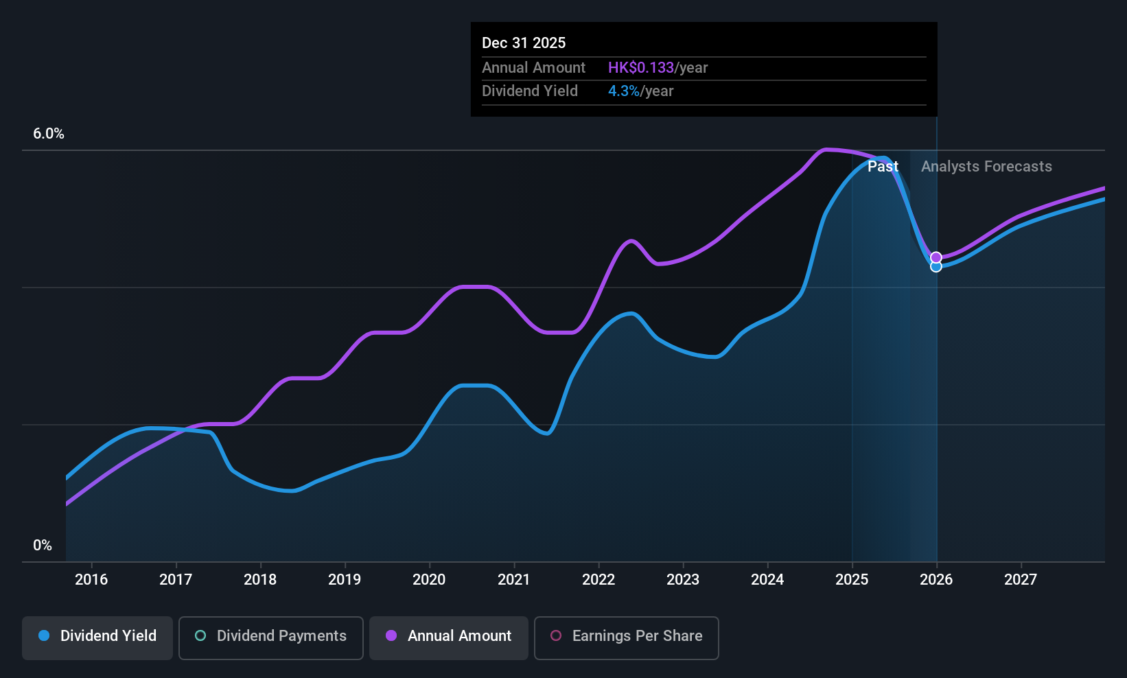Click the 2018 x-axis label
Viewport: 1127px width, 678px height.
[x=260, y=579]
